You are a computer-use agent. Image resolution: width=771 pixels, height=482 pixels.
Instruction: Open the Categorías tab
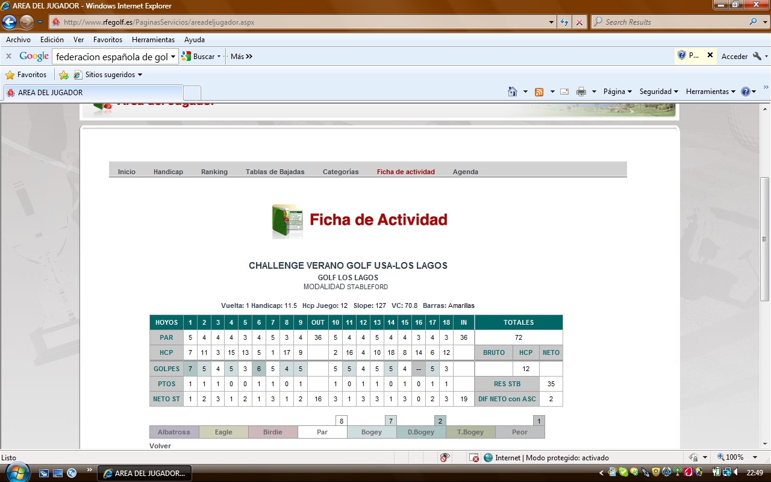(341, 172)
